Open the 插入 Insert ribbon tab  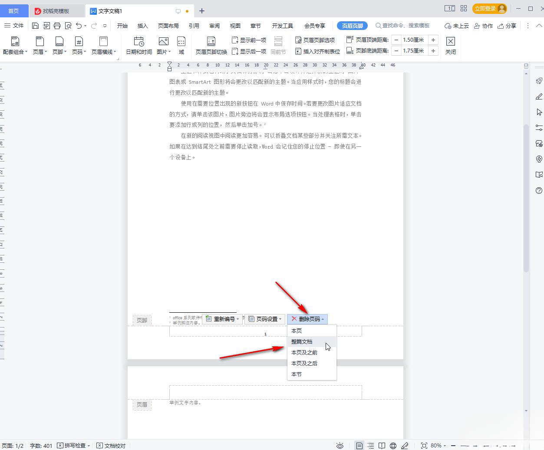(142, 26)
